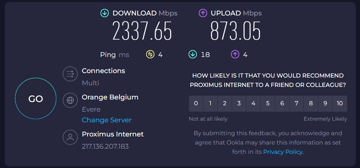Select rating 5 on recommendation scale
The height and width of the screenshot is (168, 360).
coord(268,104)
